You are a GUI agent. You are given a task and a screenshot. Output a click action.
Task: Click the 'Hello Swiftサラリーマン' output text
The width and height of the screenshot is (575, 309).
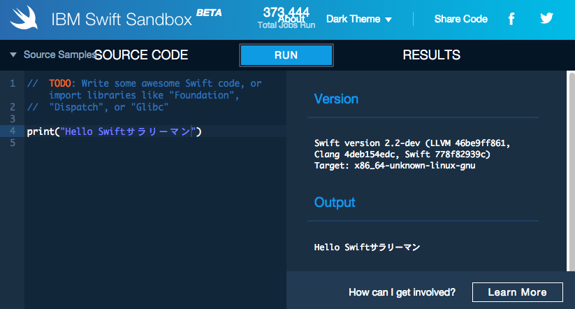(367, 247)
